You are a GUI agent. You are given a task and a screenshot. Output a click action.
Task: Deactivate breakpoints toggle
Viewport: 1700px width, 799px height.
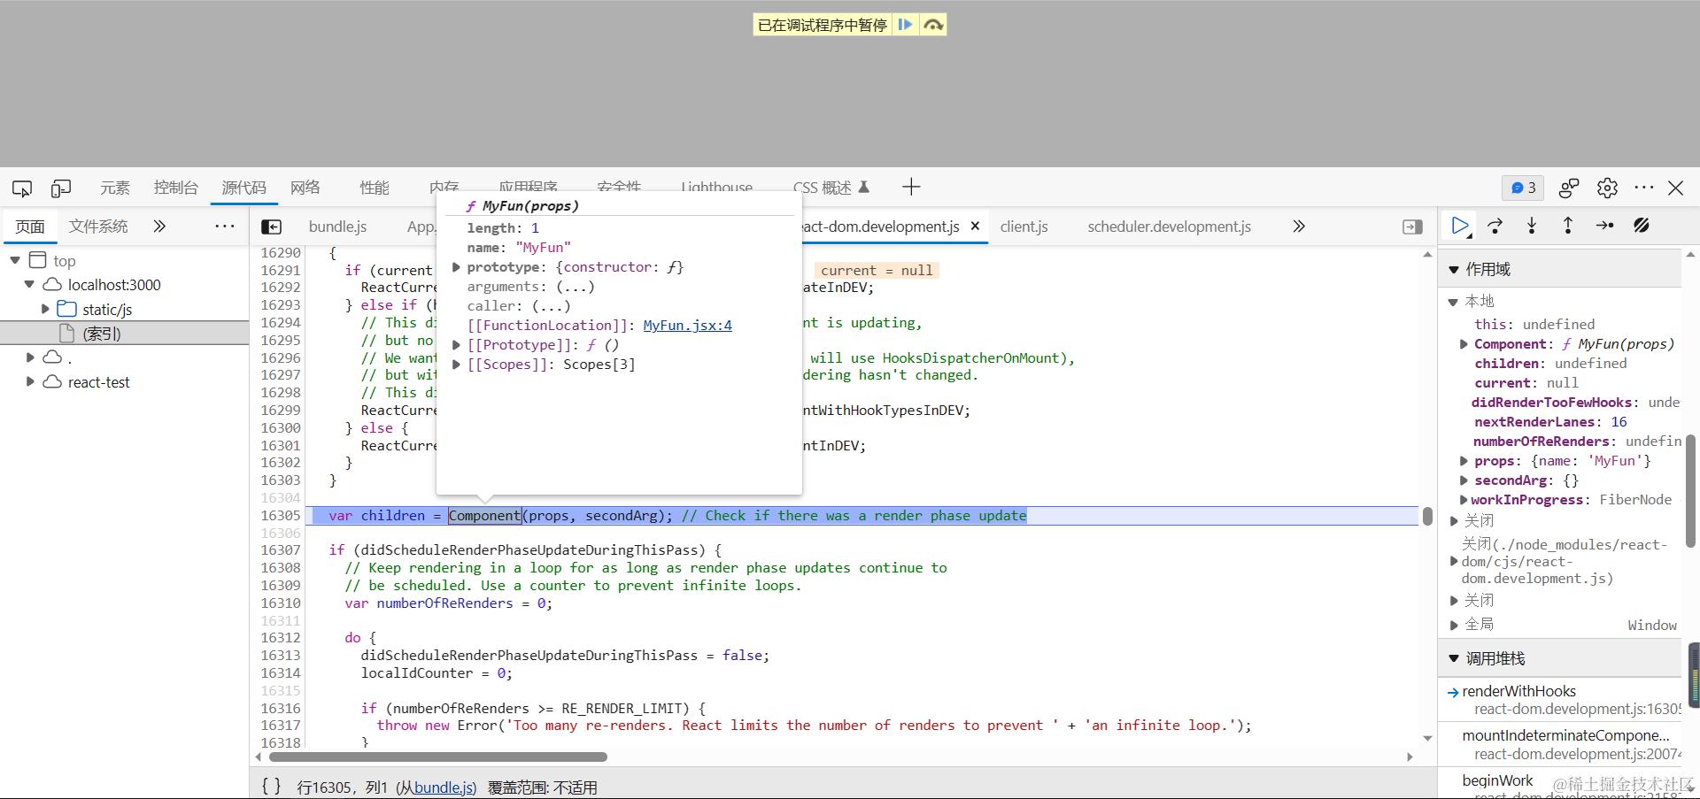(x=1642, y=226)
